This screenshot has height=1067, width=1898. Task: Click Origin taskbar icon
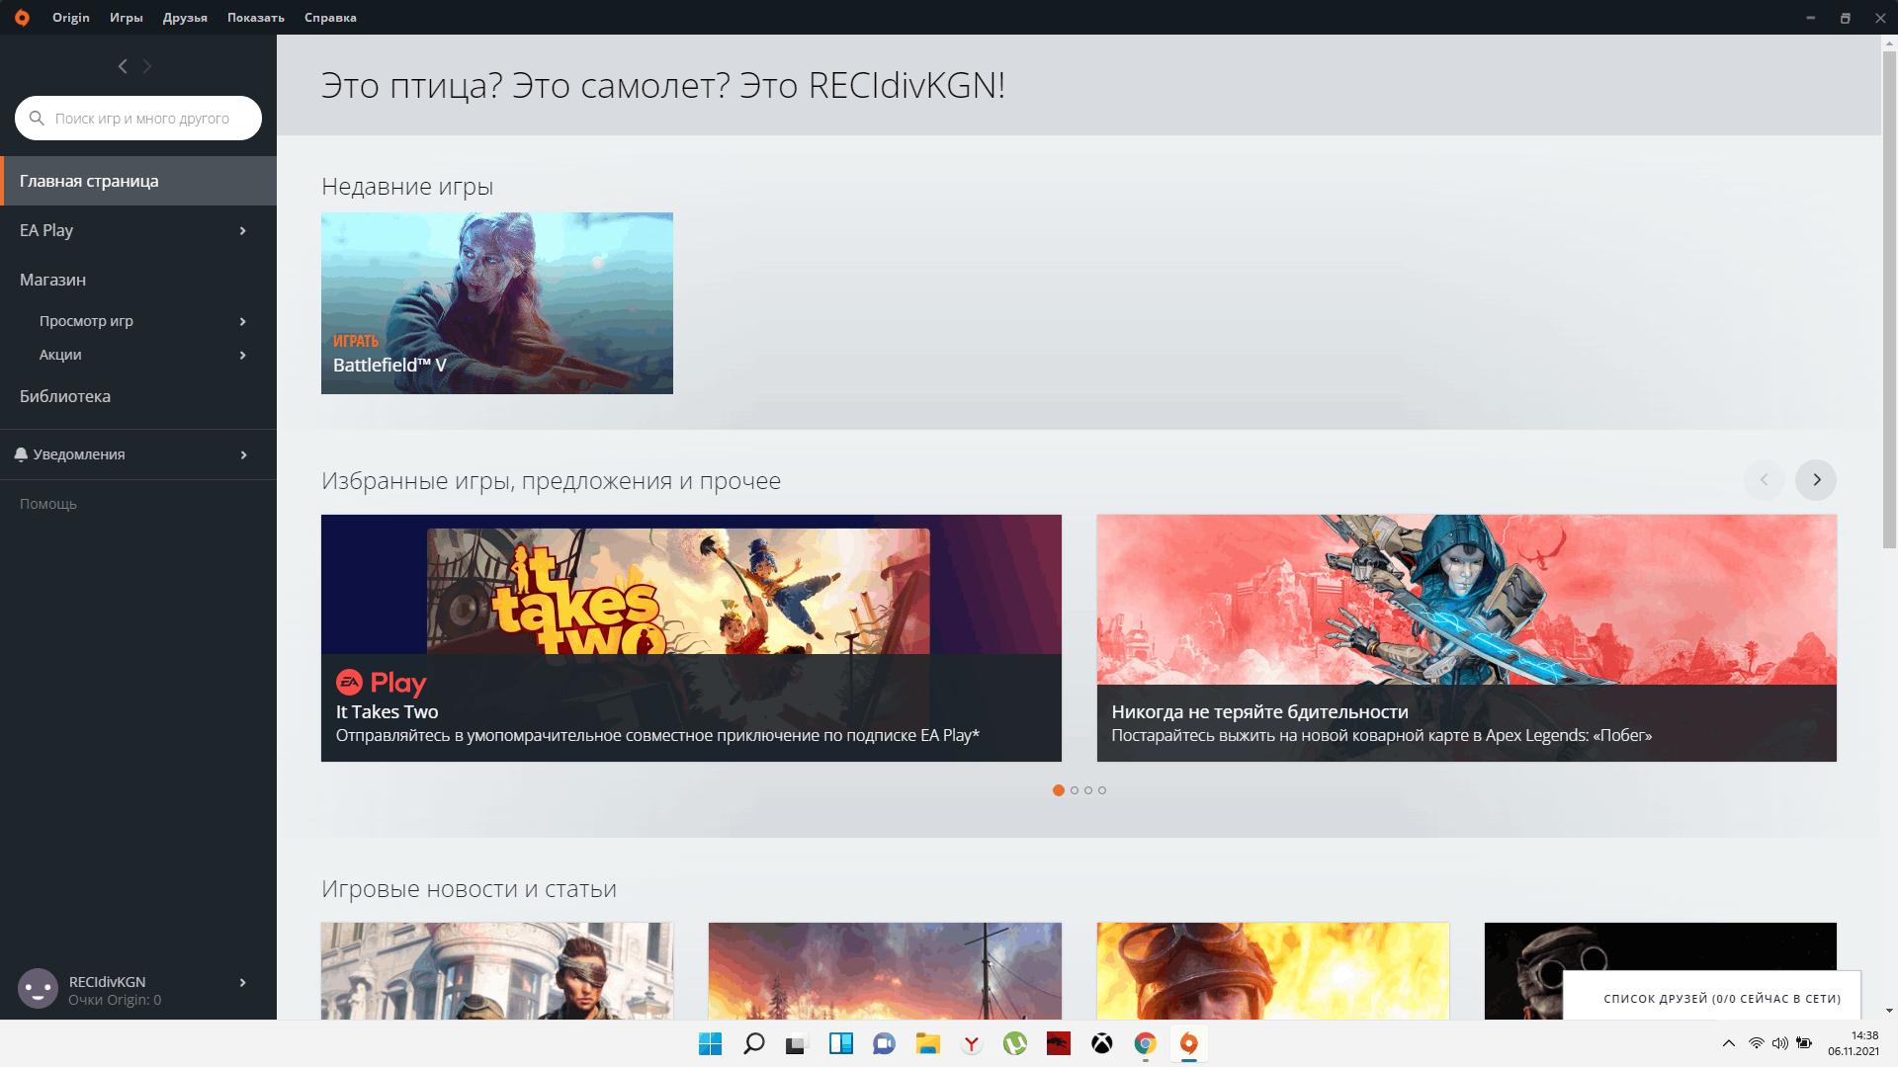[x=1189, y=1042]
